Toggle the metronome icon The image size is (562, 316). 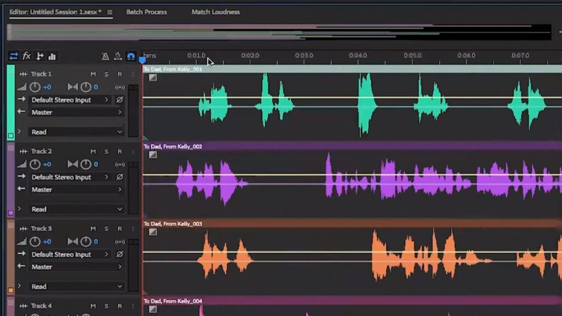[105, 57]
